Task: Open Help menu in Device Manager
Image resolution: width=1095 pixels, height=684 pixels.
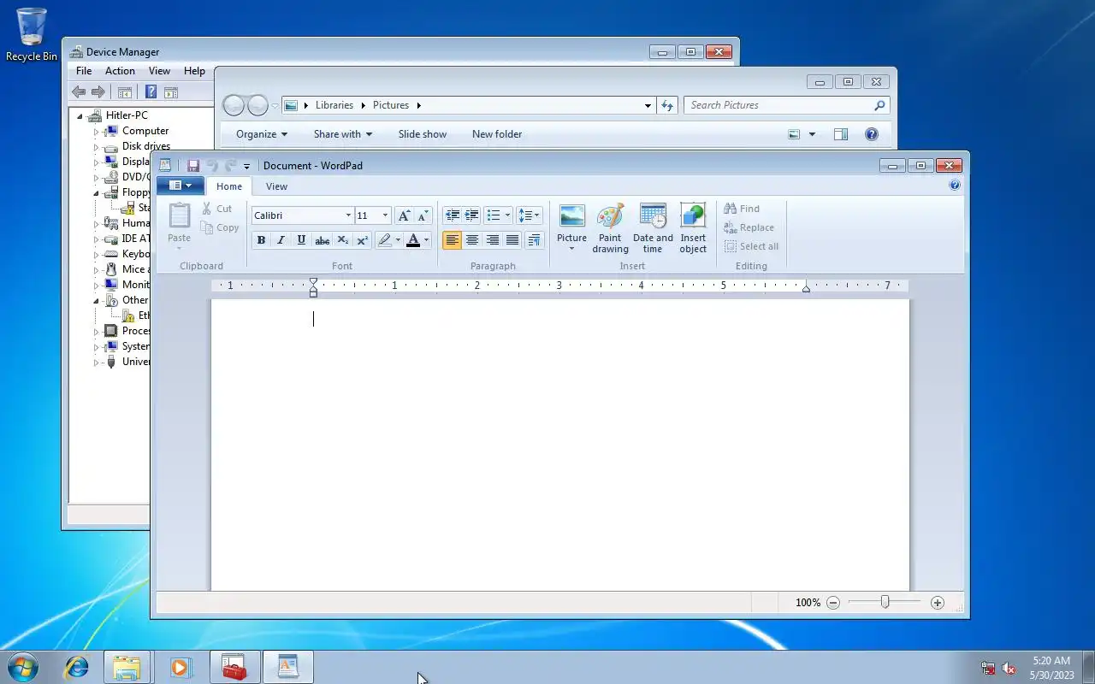Action: (194, 71)
